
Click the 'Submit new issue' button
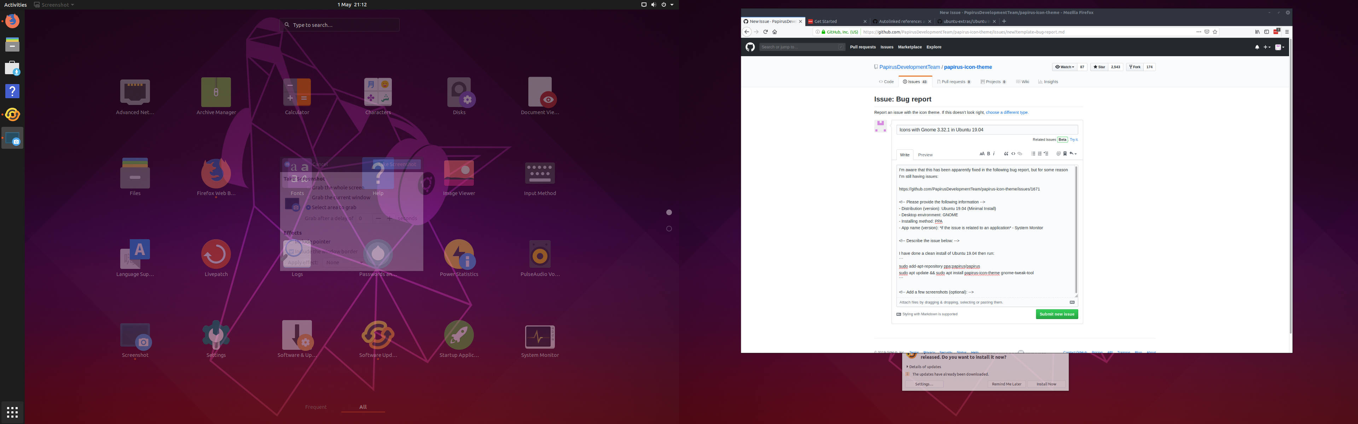coord(1056,314)
